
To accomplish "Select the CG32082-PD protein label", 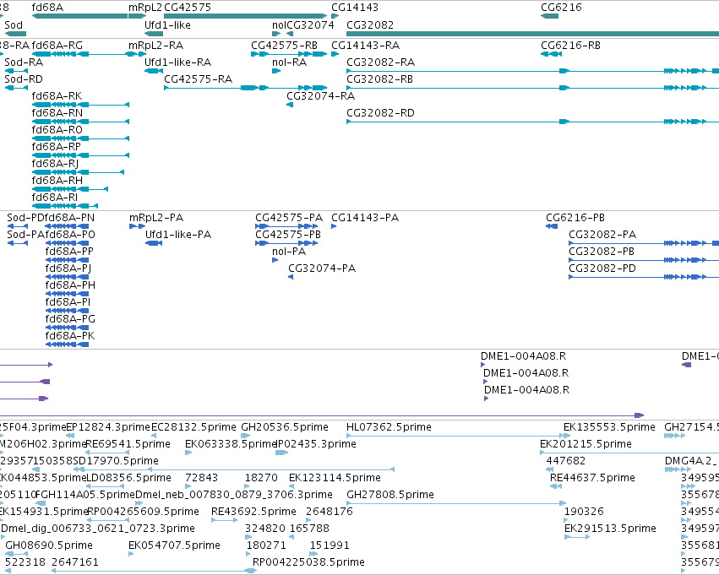I will click(602, 269).
